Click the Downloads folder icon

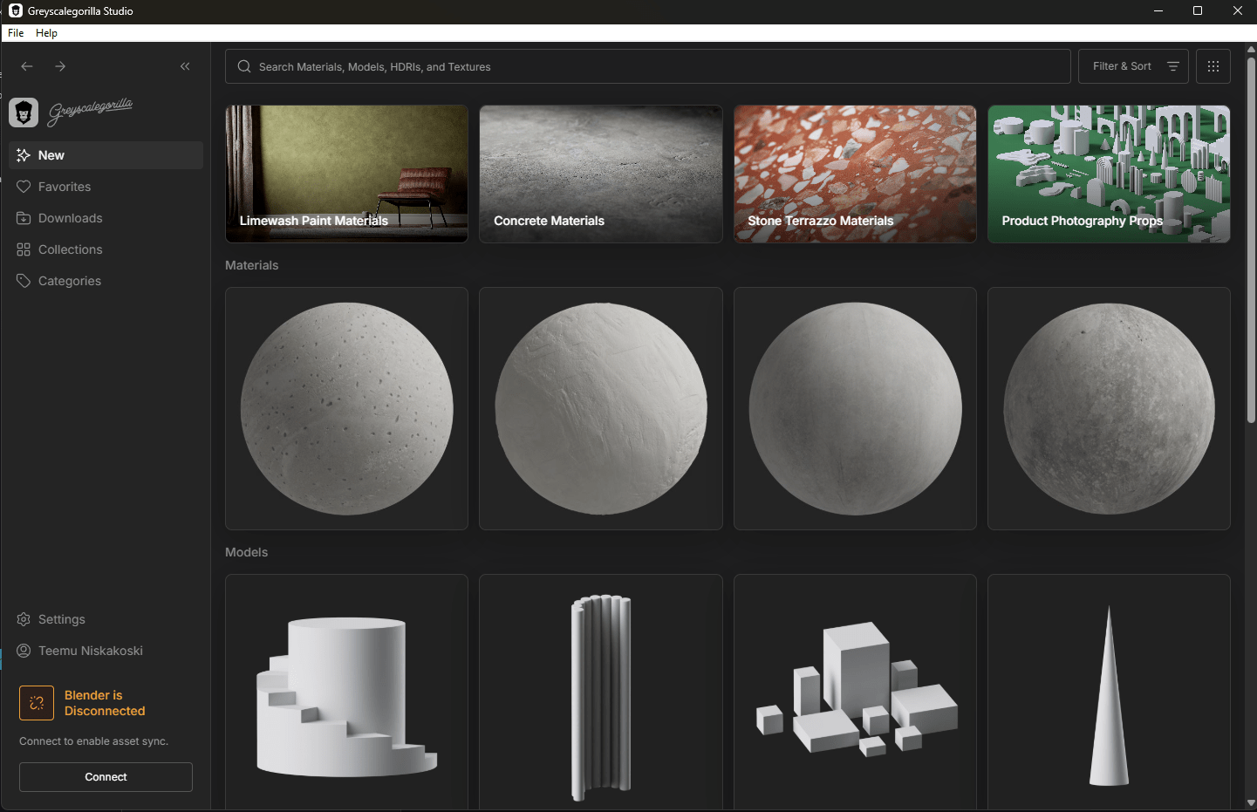click(x=24, y=218)
